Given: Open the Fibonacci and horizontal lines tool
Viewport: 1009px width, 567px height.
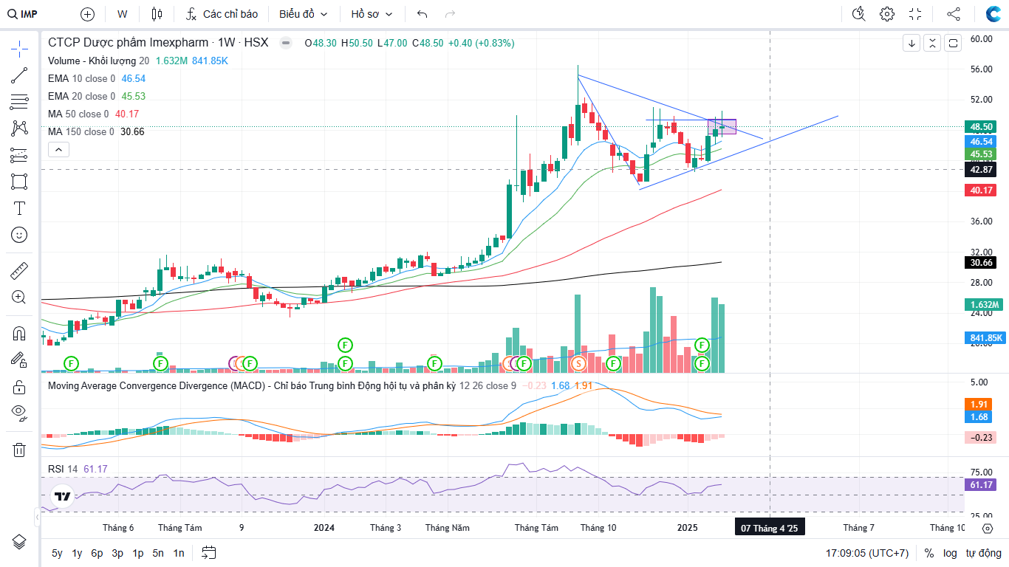Looking at the screenshot, I should tap(19, 102).
